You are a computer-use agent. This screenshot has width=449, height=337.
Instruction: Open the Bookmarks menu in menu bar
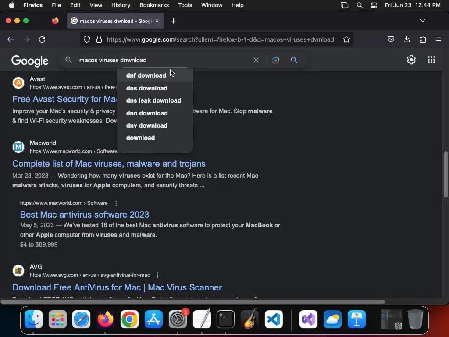pos(154,5)
